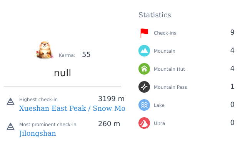Click the Karma value 55
Image resolution: width=250 pixels, height=148 pixels.
click(x=86, y=55)
